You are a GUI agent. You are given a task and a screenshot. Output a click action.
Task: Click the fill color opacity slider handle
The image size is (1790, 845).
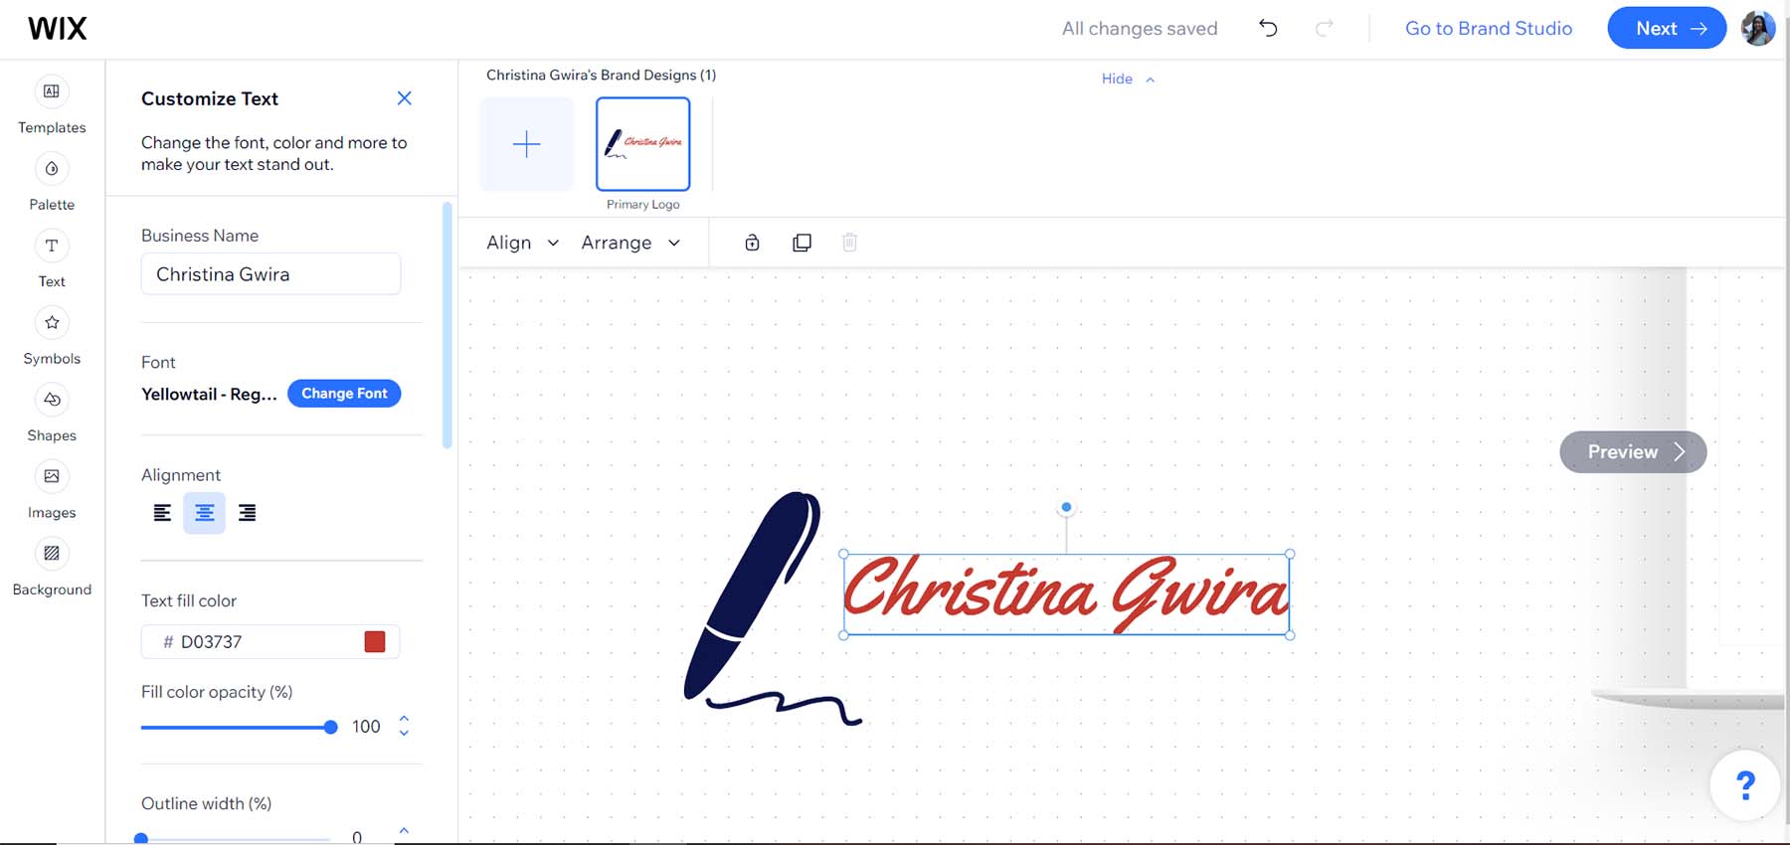(330, 728)
